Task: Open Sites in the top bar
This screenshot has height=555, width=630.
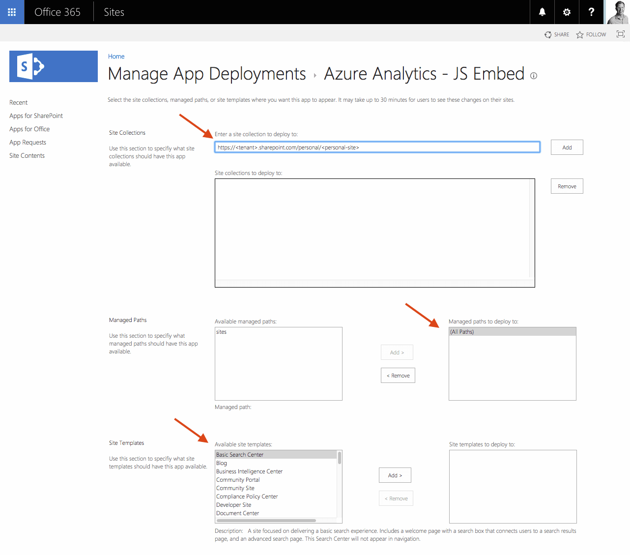Action: pyautogui.click(x=114, y=12)
